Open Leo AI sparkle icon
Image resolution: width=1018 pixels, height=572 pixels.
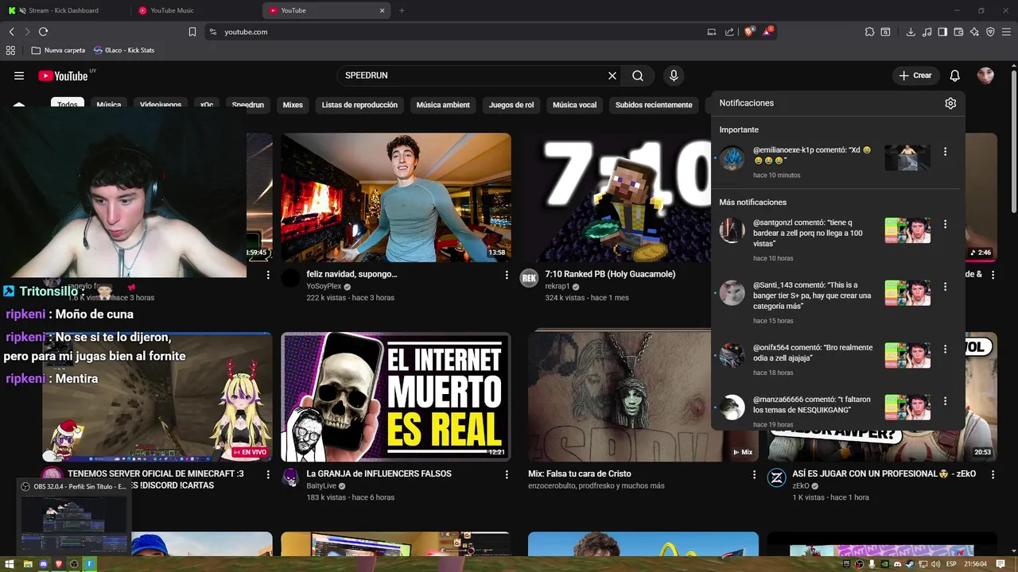coord(974,32)
